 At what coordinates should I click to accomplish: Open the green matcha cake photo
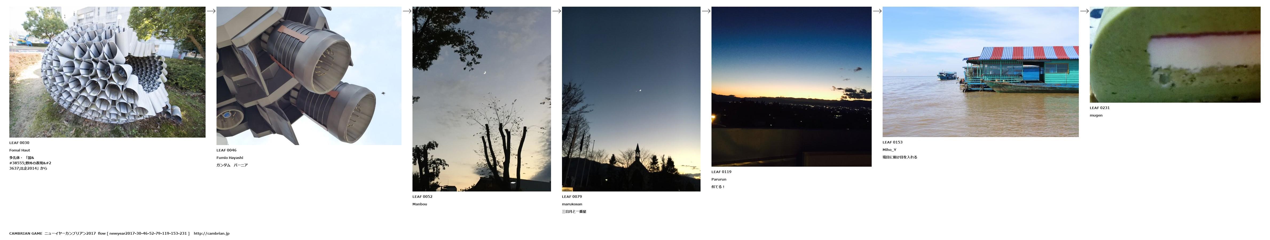(1175, 55)
